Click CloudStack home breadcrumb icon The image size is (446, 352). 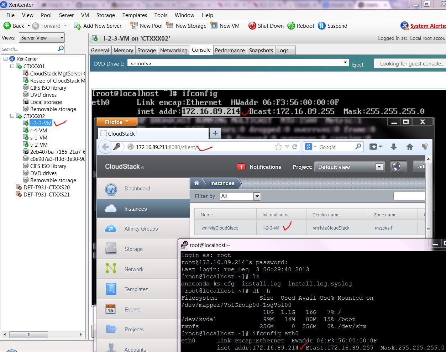pyautogui.click(x=196, y=183)
